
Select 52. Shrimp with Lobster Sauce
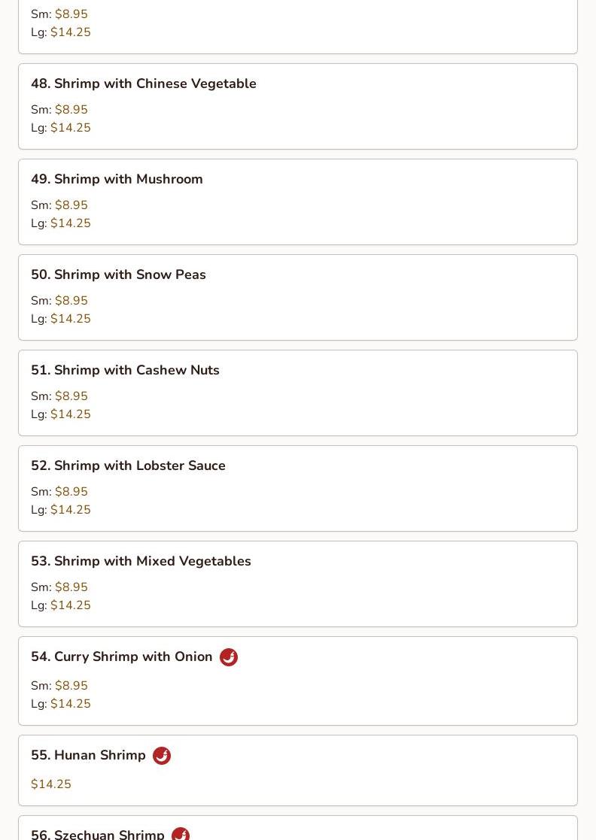click(128, 465)
